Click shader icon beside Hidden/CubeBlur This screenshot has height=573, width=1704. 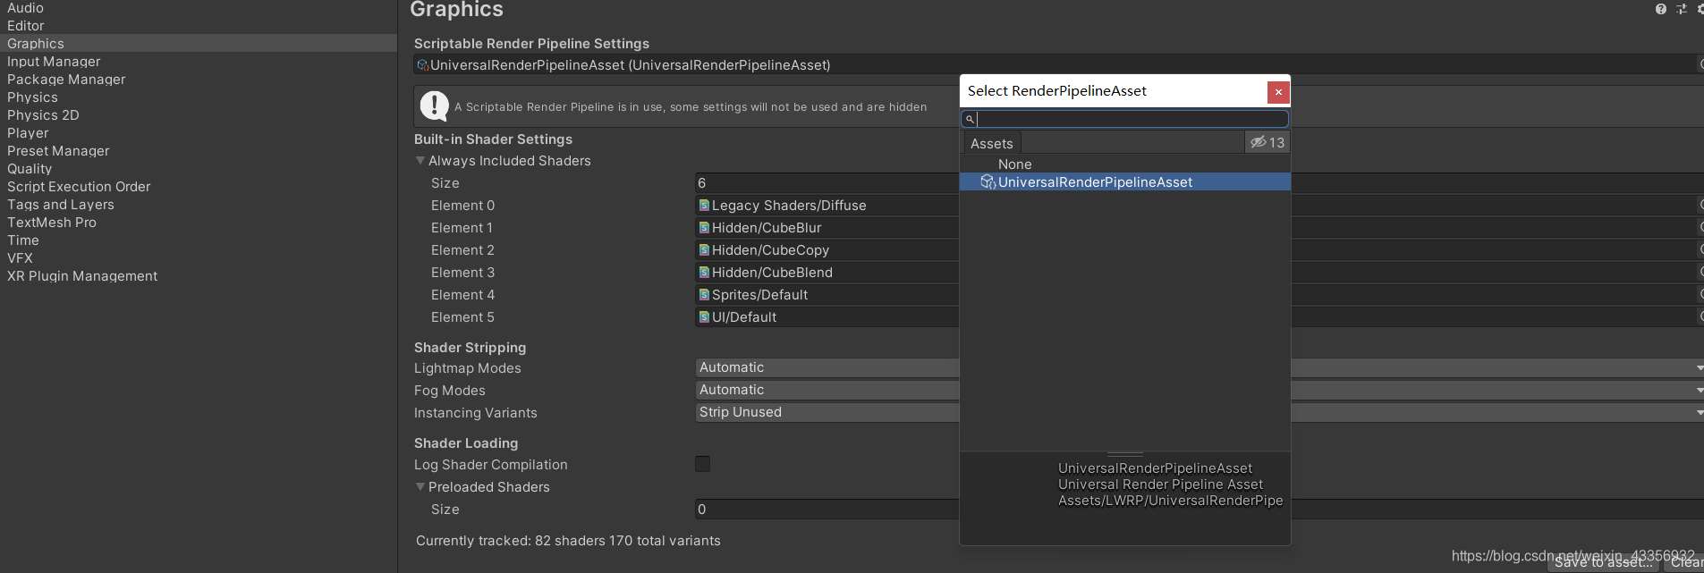704,228
